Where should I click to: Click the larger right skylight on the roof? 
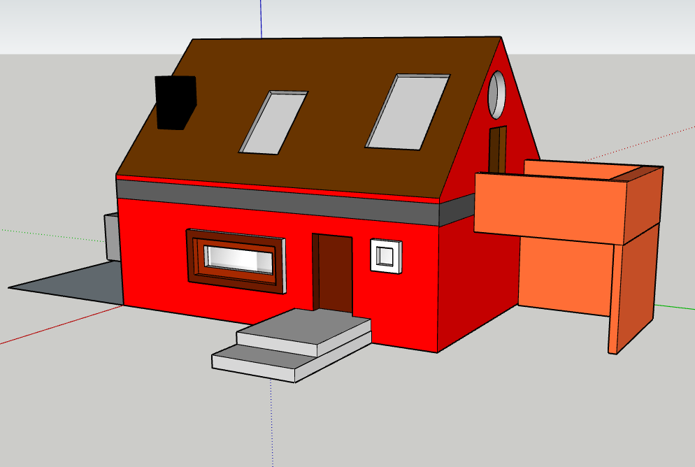coord(408,112)
